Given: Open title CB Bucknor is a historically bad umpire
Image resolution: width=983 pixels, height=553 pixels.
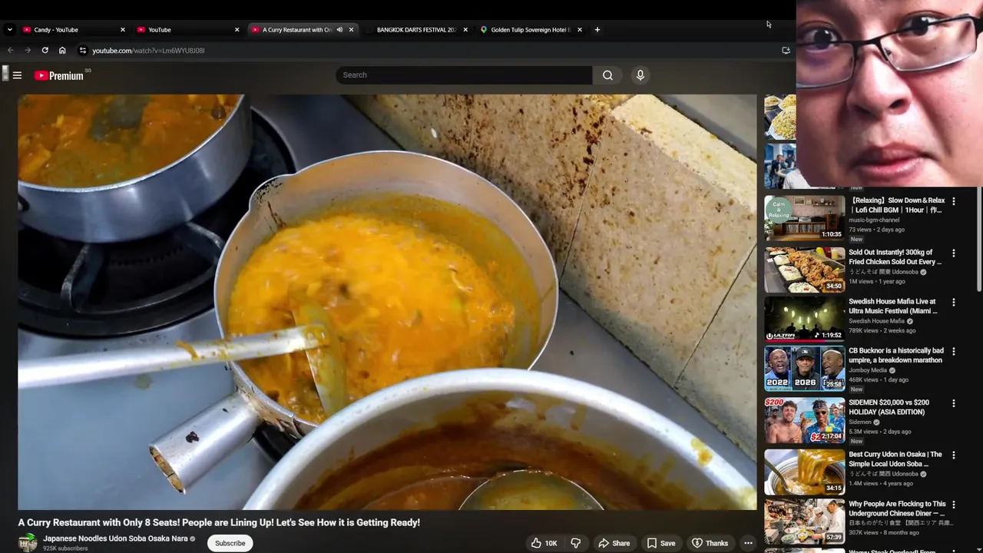Looking at the screenshot, I should click(x=896, y=356).
